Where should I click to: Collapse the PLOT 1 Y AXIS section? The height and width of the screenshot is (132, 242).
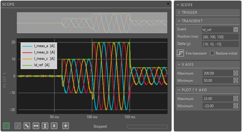208,90
